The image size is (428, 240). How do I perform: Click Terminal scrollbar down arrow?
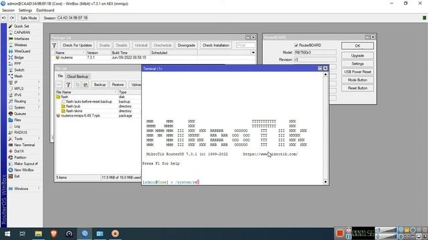pos(326,181)
